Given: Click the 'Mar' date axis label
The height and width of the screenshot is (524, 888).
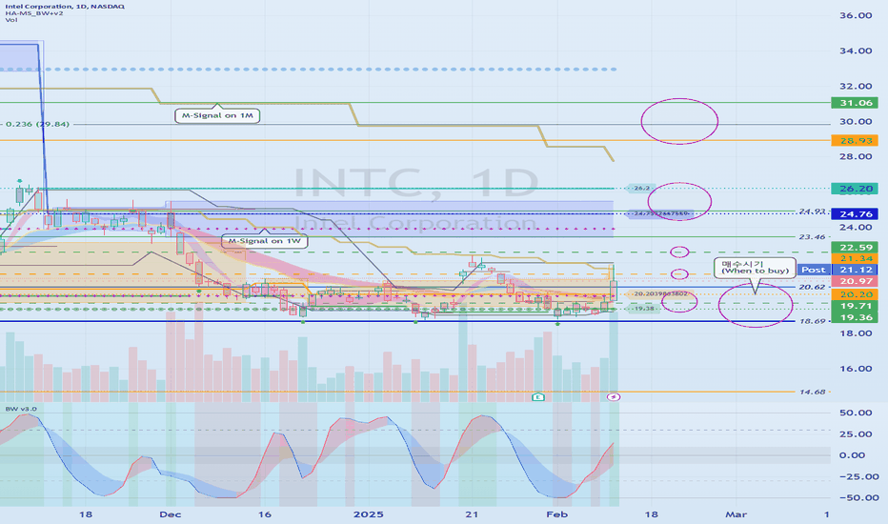Looking at the screenshot, I should click(737, 514).
